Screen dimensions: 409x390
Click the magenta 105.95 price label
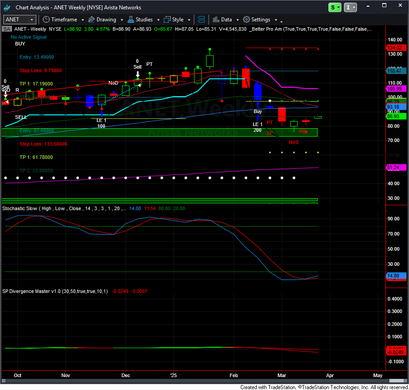[396, 89]
